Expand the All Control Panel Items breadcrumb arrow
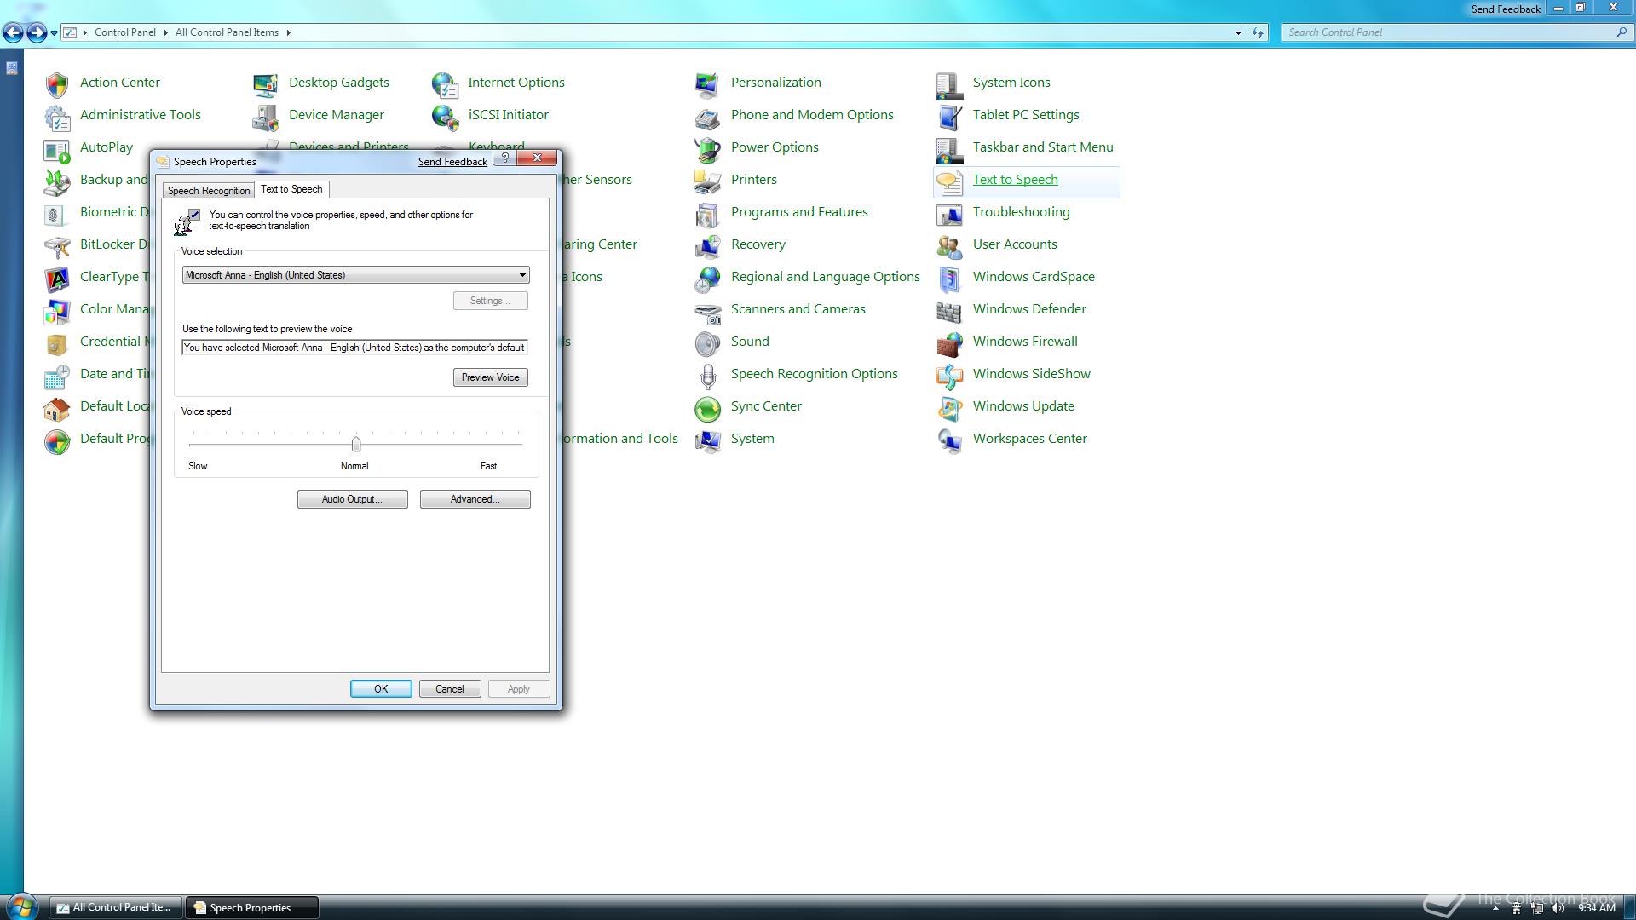Image resolution: width=1636 pixels, height=920 pixels. pos(288,32)
